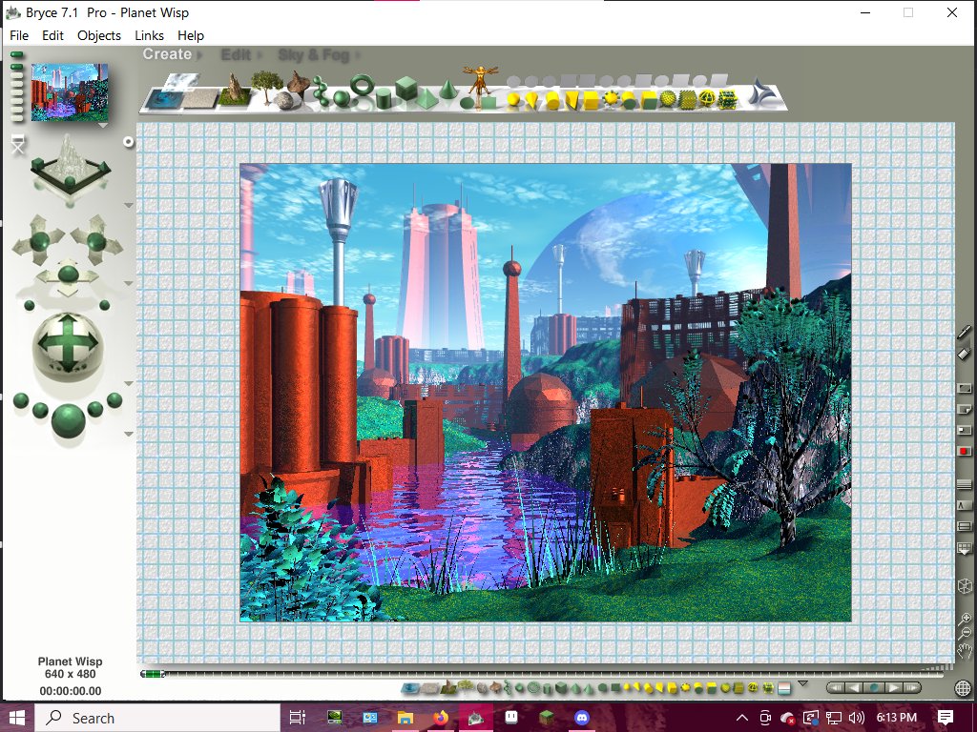Expand trackball options triangle

pos(129,383)
